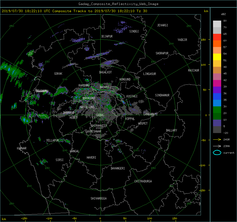Select the bright green 30 dBZ swatch
This screenshot has height=222, width=237.
tap(217, 110)
